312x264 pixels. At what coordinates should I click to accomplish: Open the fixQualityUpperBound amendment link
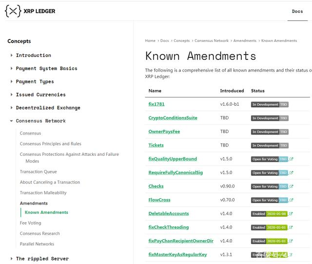click(173, 159)
